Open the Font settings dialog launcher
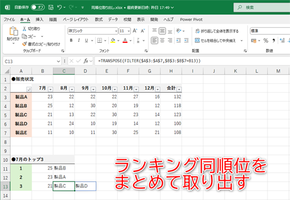The width and height of the screenshot is (290, 200). pyautogui.click(x=146, y=51)
